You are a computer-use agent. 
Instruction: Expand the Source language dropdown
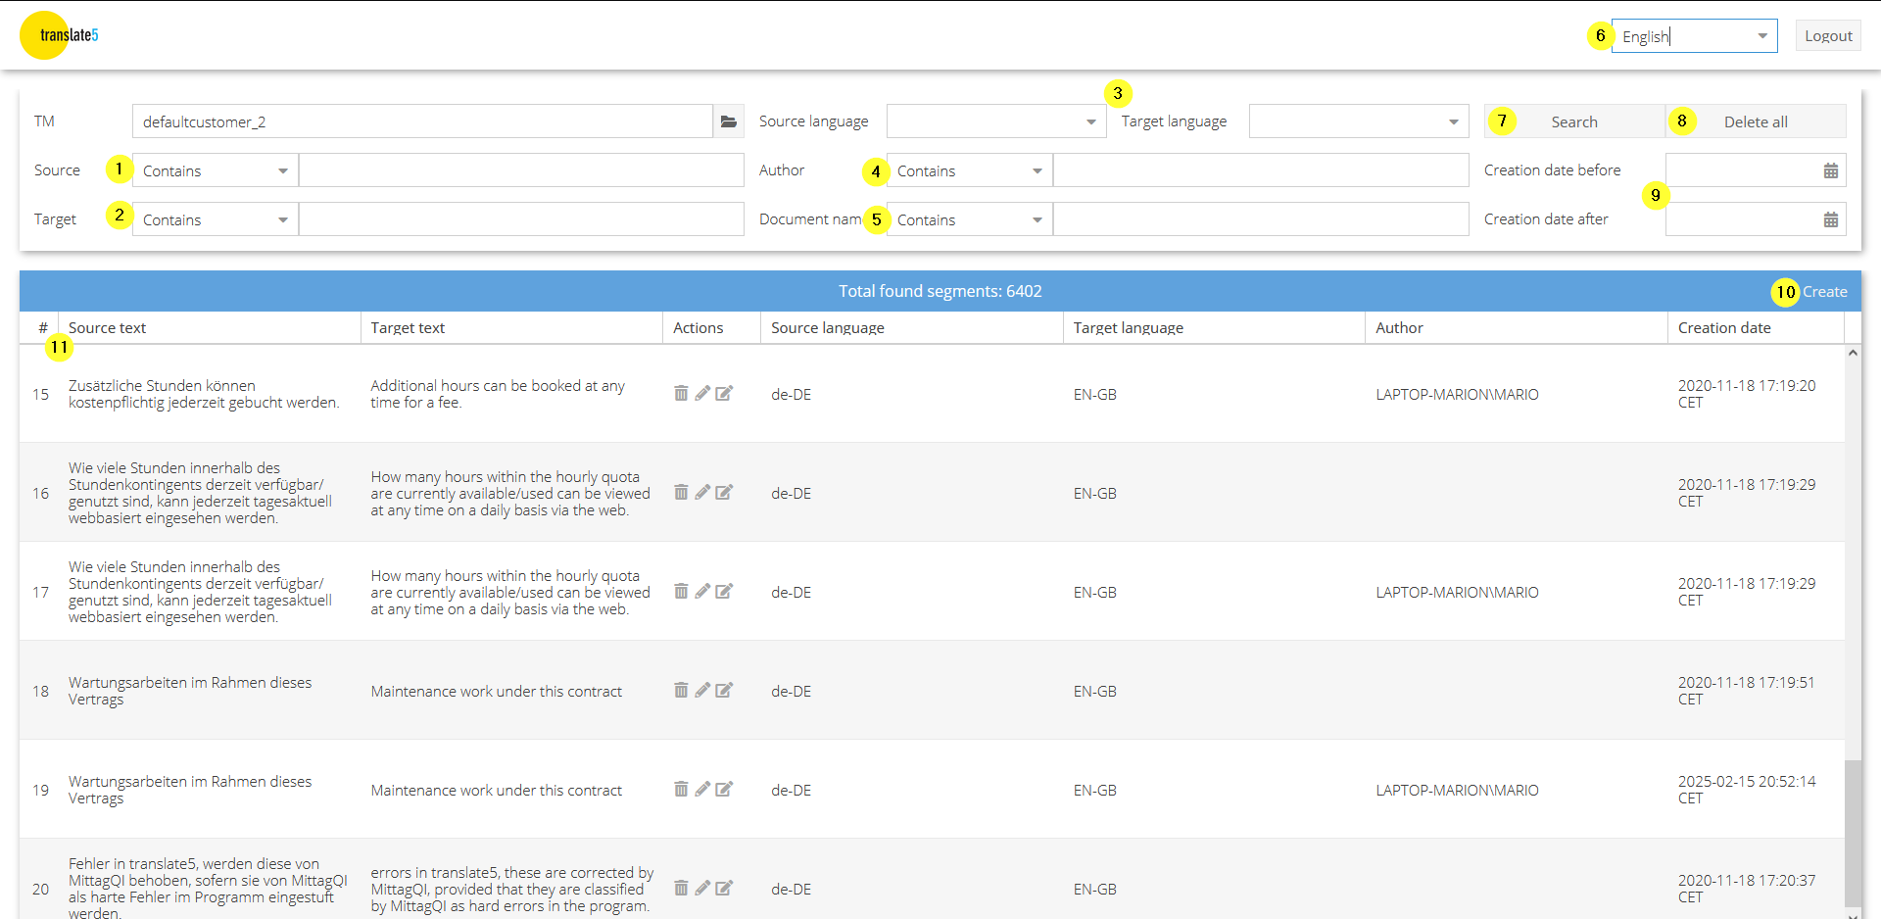click(x=1090, y=121)
